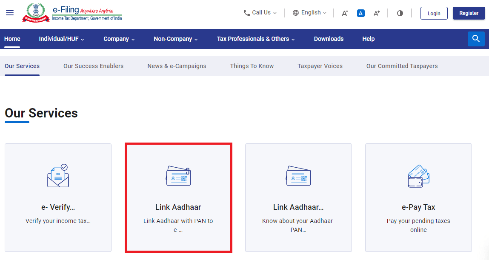The height and width of the screenshot is (260, 489).
Task: Open the hamburger navigation menu
Action: click(10, 13)
